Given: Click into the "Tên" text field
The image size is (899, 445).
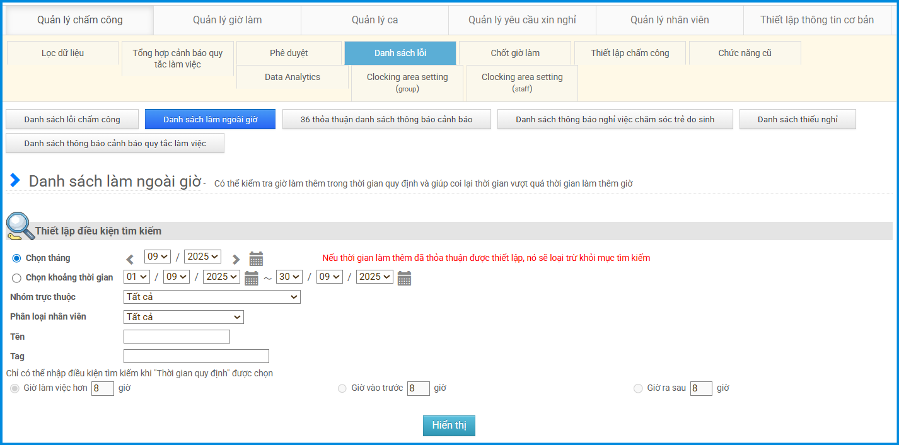Looking at the screenshot, I should point(177,337).
